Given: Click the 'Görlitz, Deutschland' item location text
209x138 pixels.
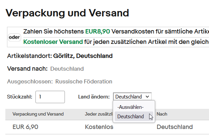Looking at the screenshot, I should click(83, 56).
